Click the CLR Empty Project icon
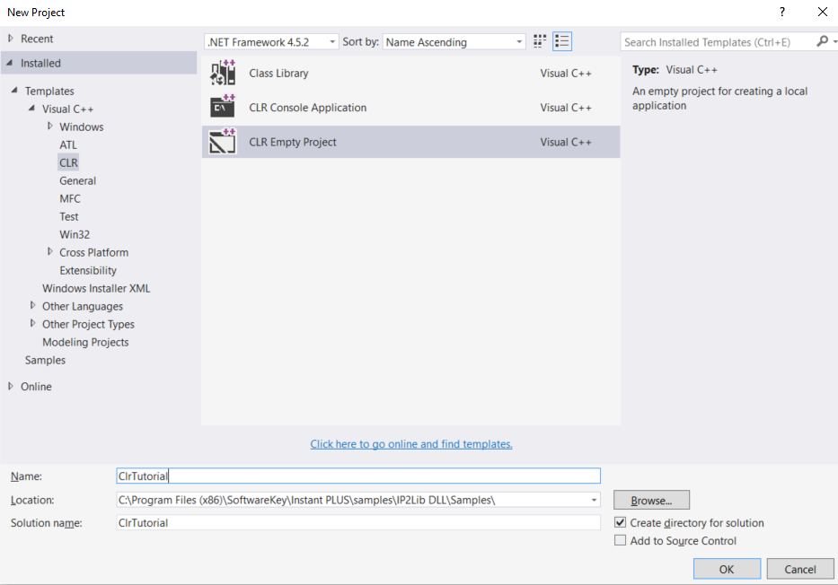The image size is (838, 585). click(223, 142)
